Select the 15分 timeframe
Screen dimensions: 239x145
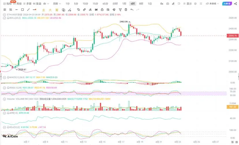click(x=95, y=3)
